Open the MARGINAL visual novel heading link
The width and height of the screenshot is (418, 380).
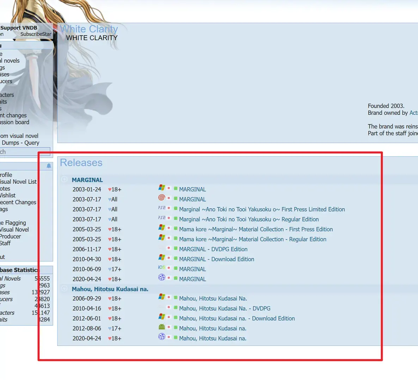87,180
